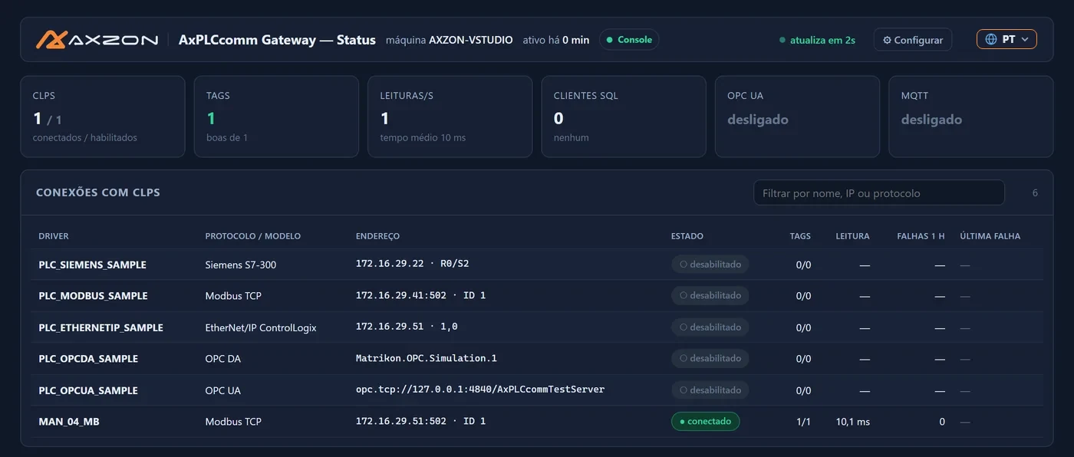Click desabilitado badge for PLC_OPCUA_SAMPLE

coord(710,390)
